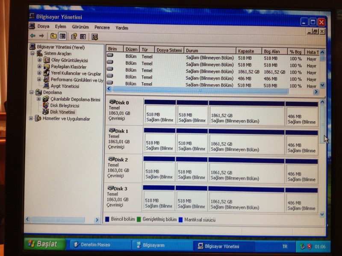The height and width of the screenshot is (256, 342).
Task: Toggle the Show/Hide Console Tree icon
Action: tap(62, 36)
